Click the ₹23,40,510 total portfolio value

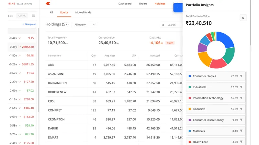pyautogui.click(x=199, y=23)
